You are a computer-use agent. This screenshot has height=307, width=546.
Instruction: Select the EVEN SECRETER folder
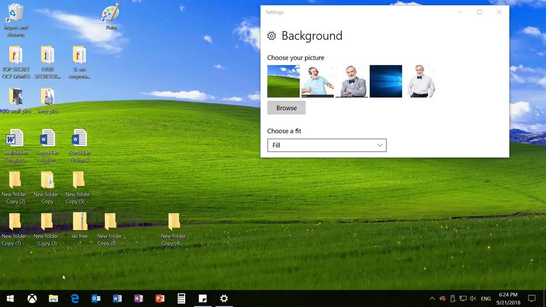(x=47, y=62)
